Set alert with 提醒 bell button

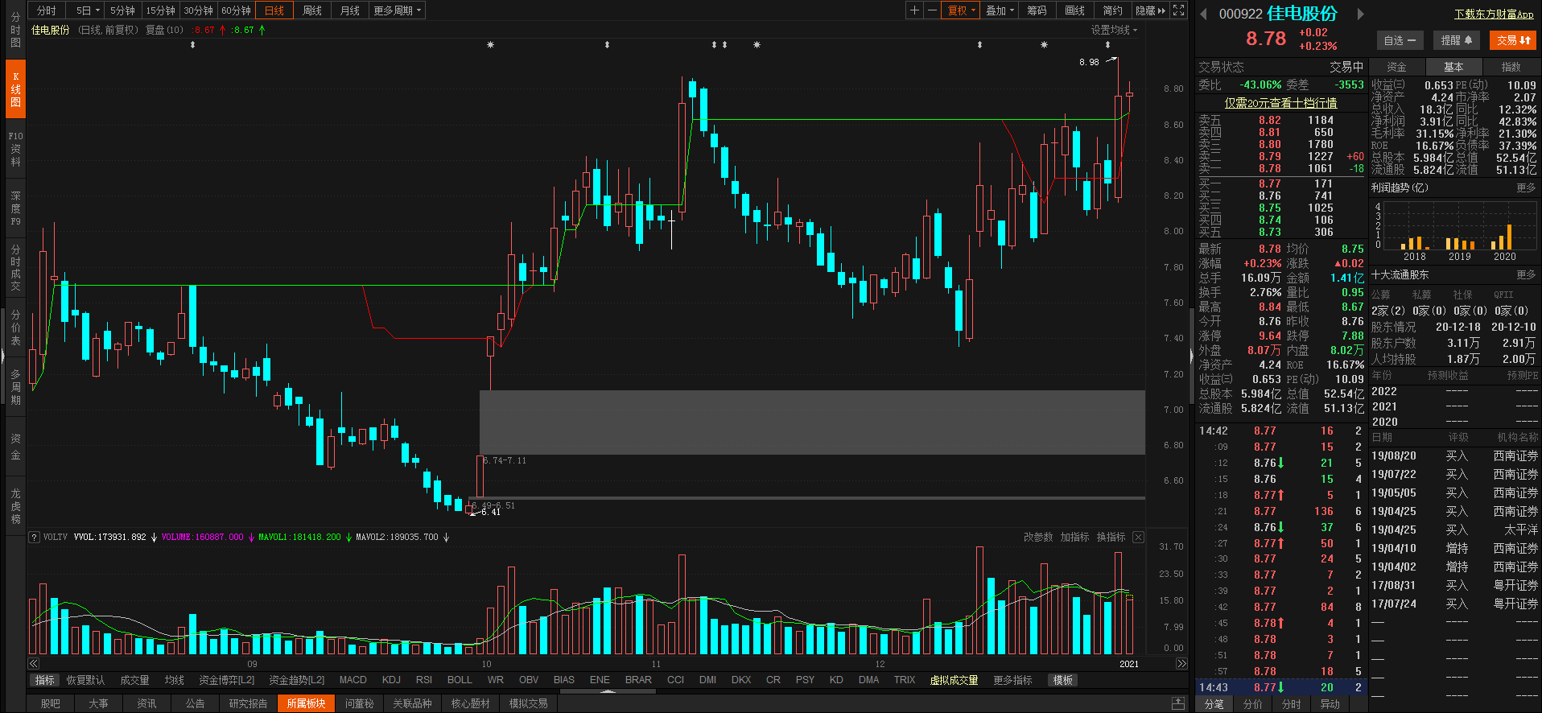point(1456,40)
